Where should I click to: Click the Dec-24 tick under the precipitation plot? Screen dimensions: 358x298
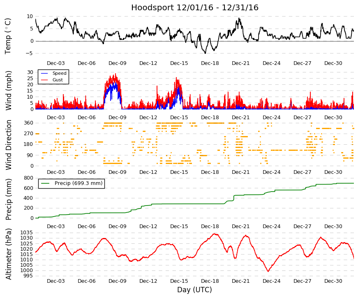[x=271, y=226]
